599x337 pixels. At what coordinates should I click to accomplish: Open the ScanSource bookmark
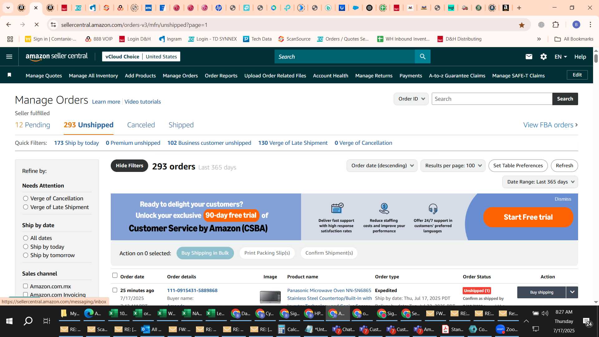(294, 39)
